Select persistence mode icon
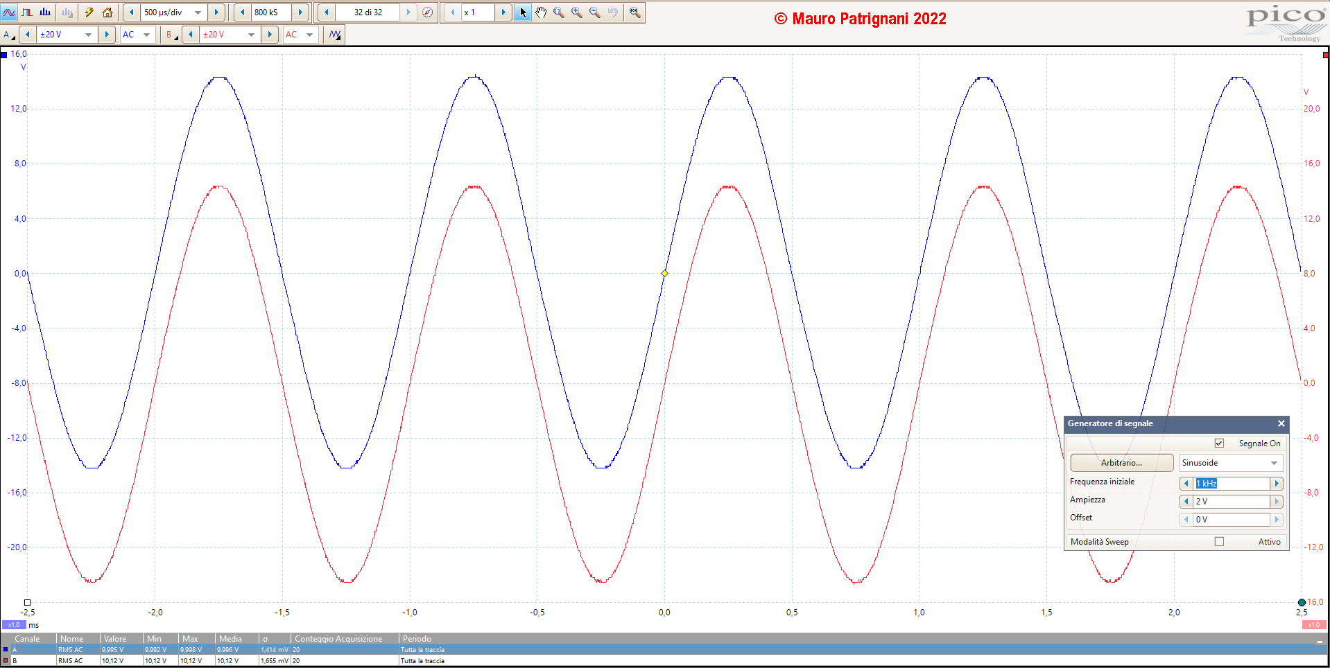Viewport: 1330px width, 668px height. (x=27, y=12)
